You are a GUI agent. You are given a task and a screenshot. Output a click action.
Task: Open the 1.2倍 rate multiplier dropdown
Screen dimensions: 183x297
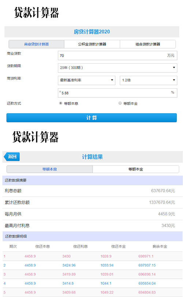click(149, 80)
